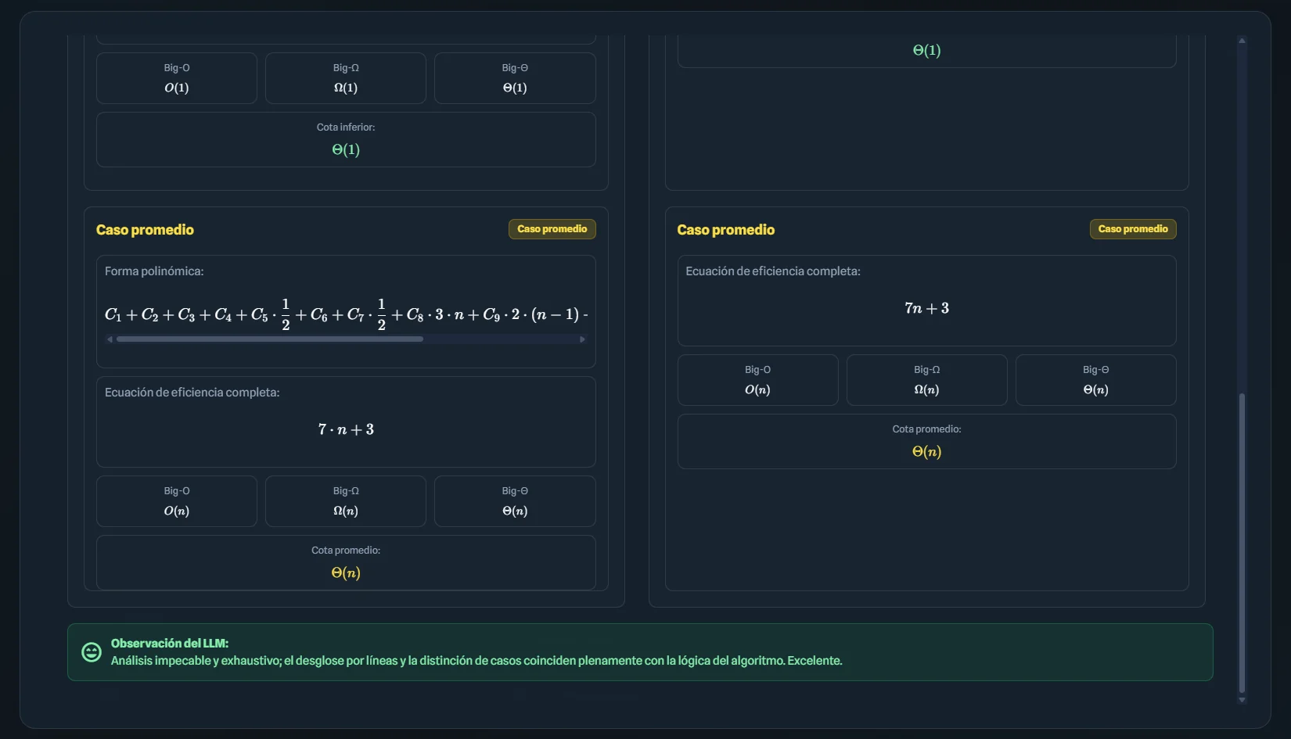Click the polynomial formula C1 + C2 + C3
The image size is (1291, 739).
click(x=346, y=314)
